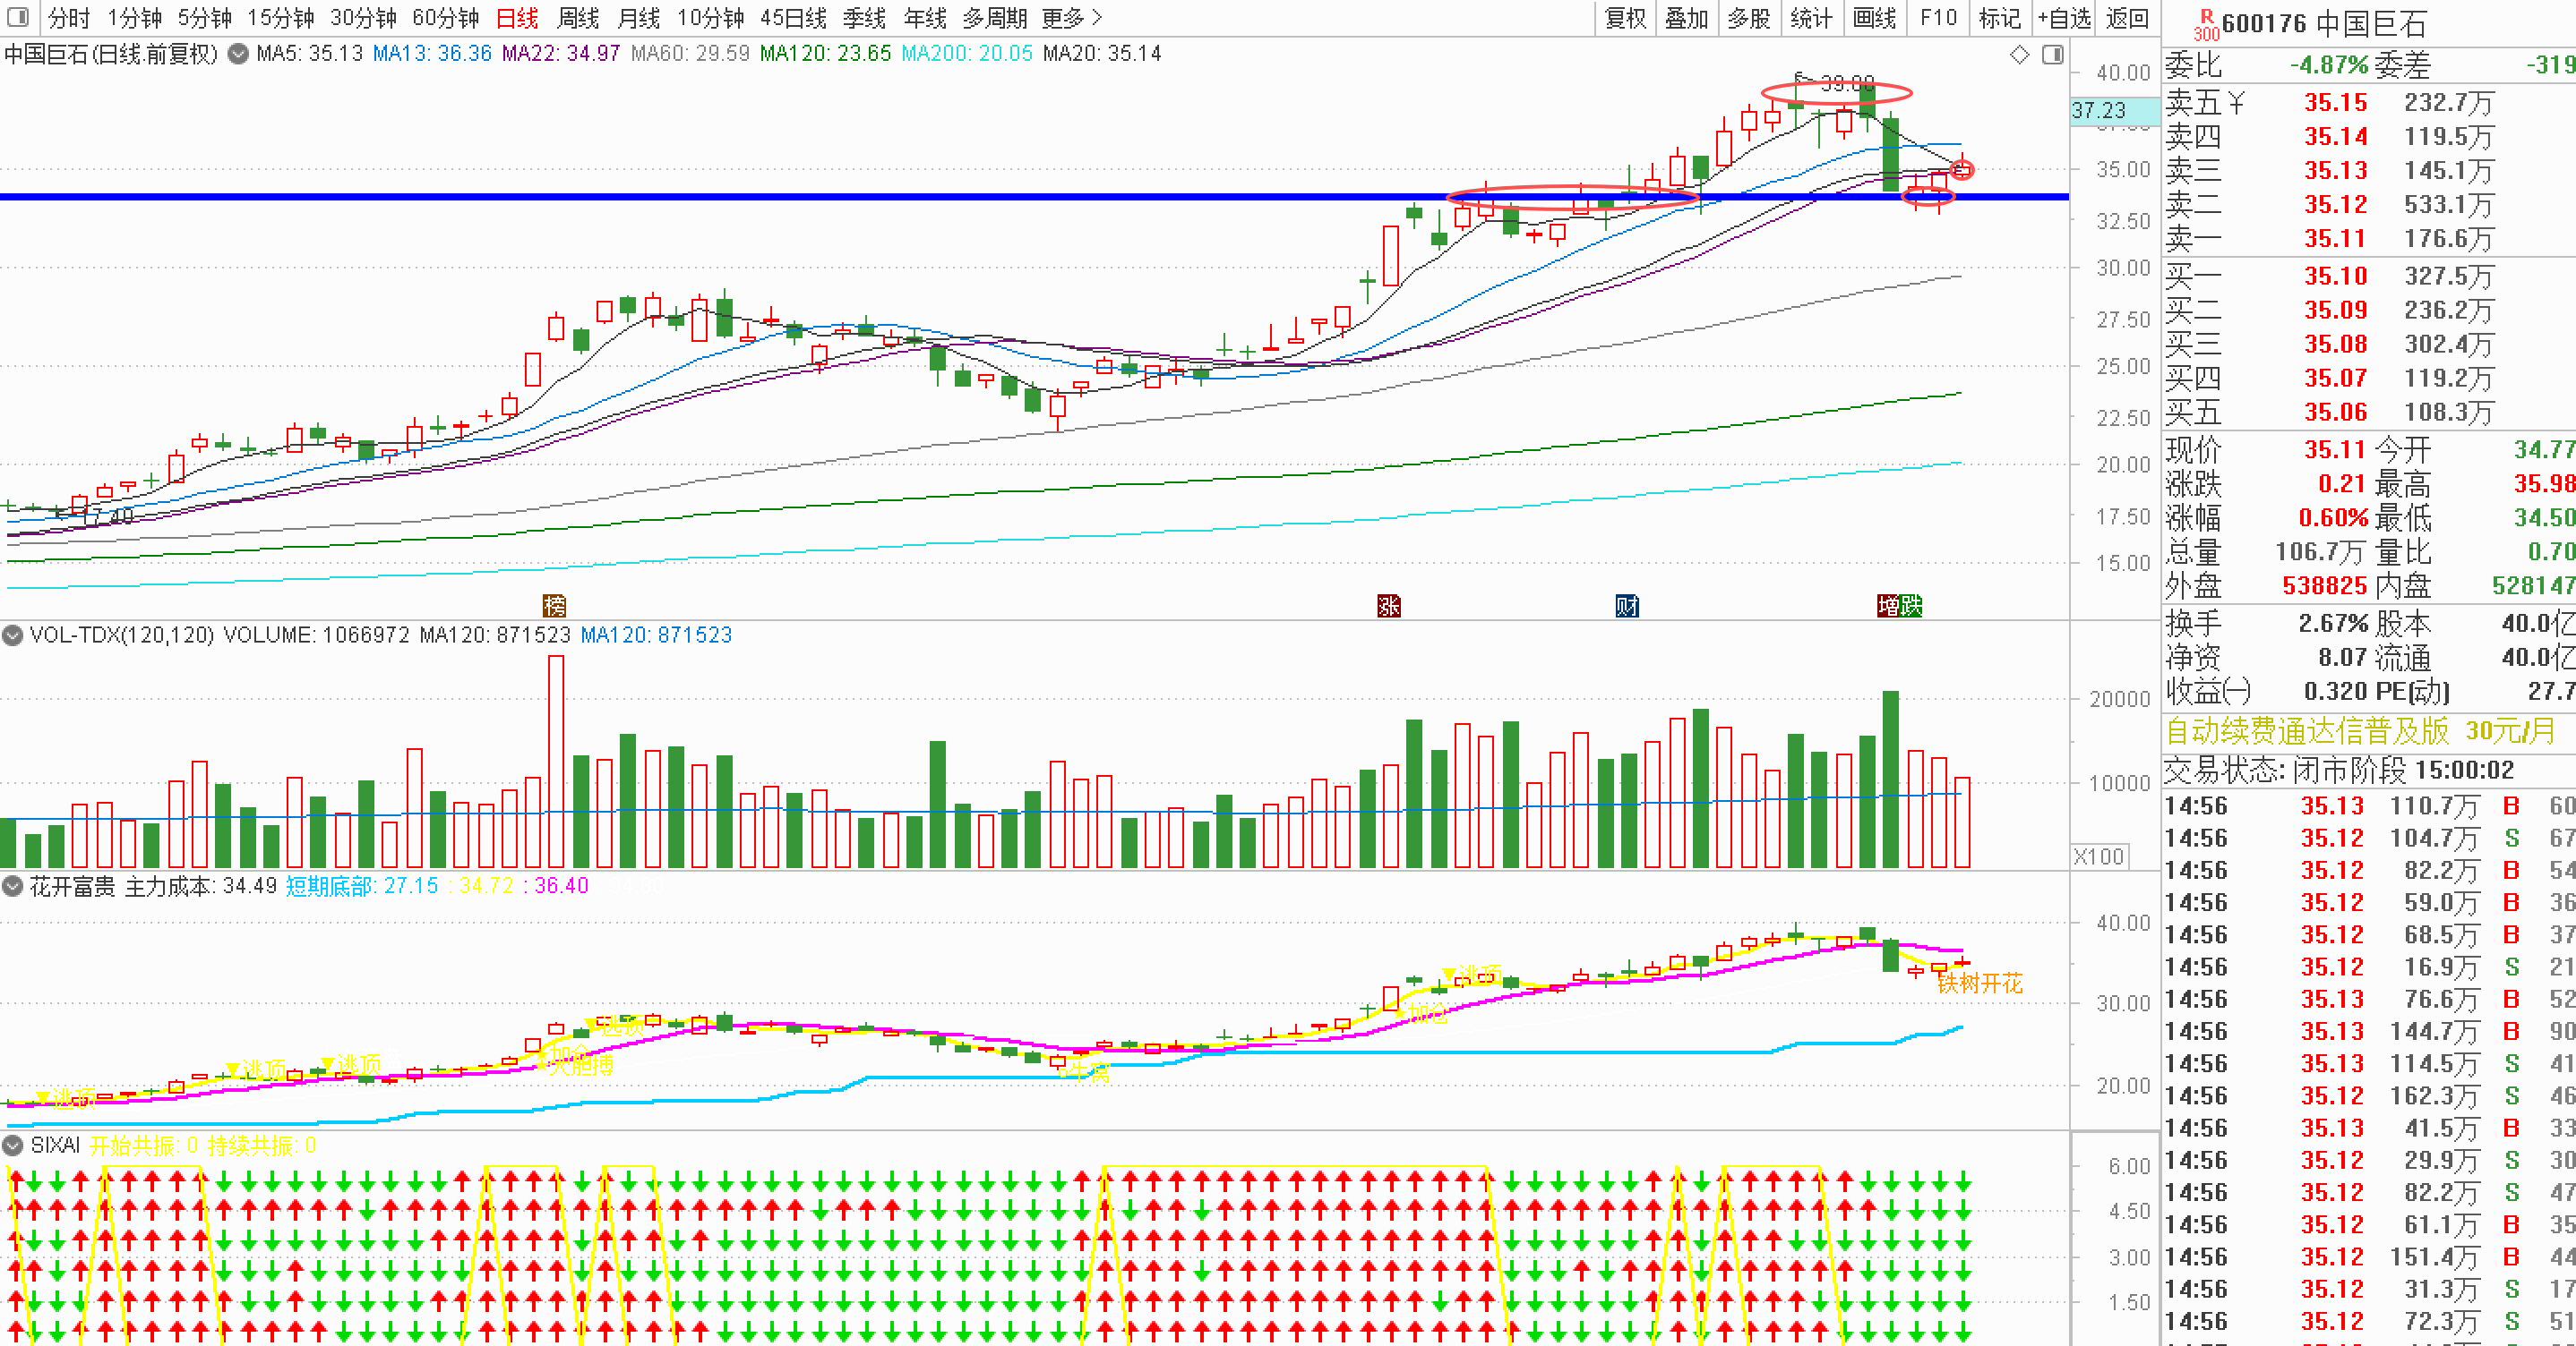Open the SIXAI indicator menu circle

pos(13,1144)
